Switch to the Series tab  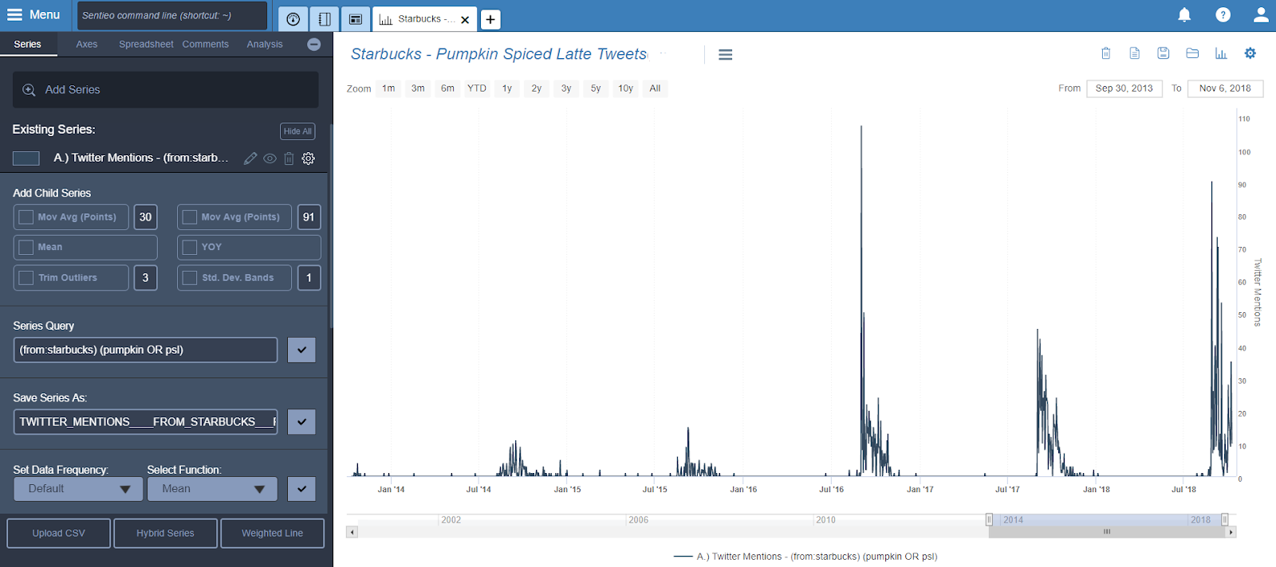pyautogui.click(x=28, y=45)
